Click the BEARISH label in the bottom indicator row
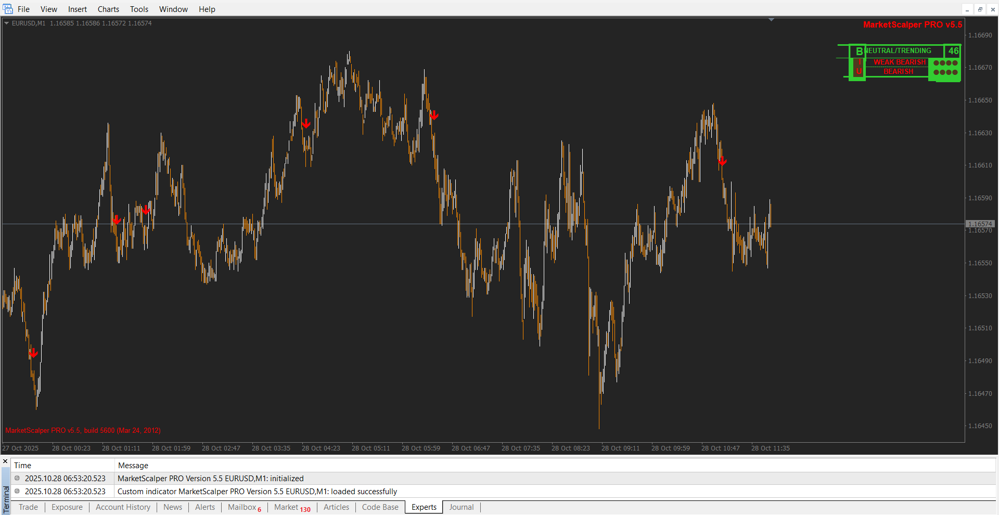 tap(899, 71)
